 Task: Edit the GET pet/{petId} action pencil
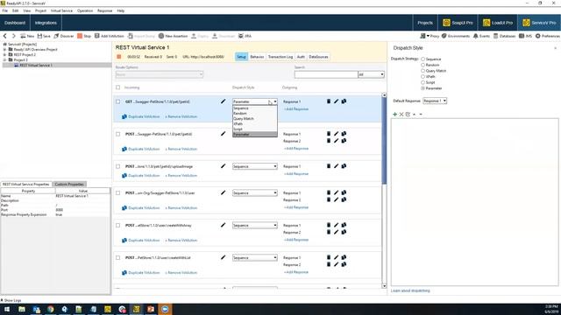[x=223, y=101]
